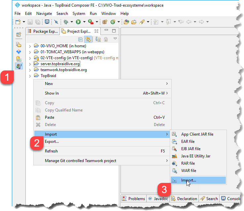This screenshot has height=211, width=244.
Task: Click Import... in the Import submenu
Action: (198, 180)
